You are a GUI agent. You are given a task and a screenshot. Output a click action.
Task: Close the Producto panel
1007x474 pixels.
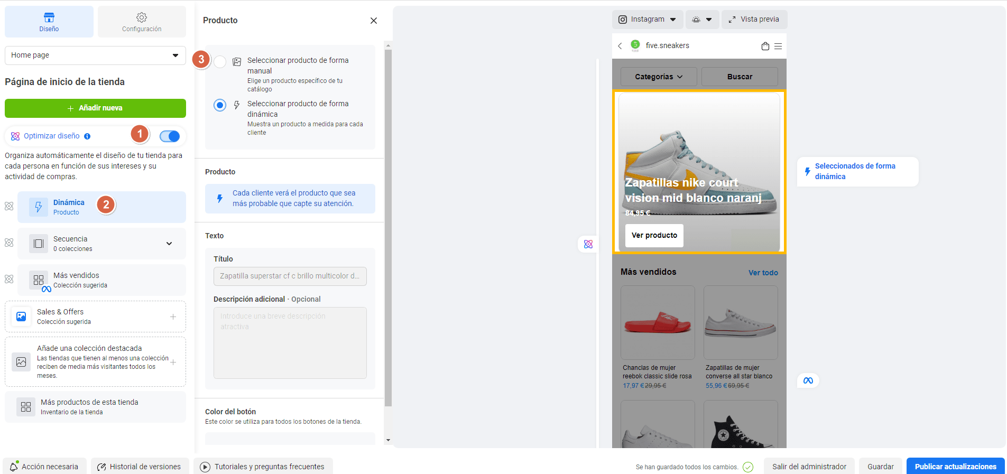click(374, 21)
